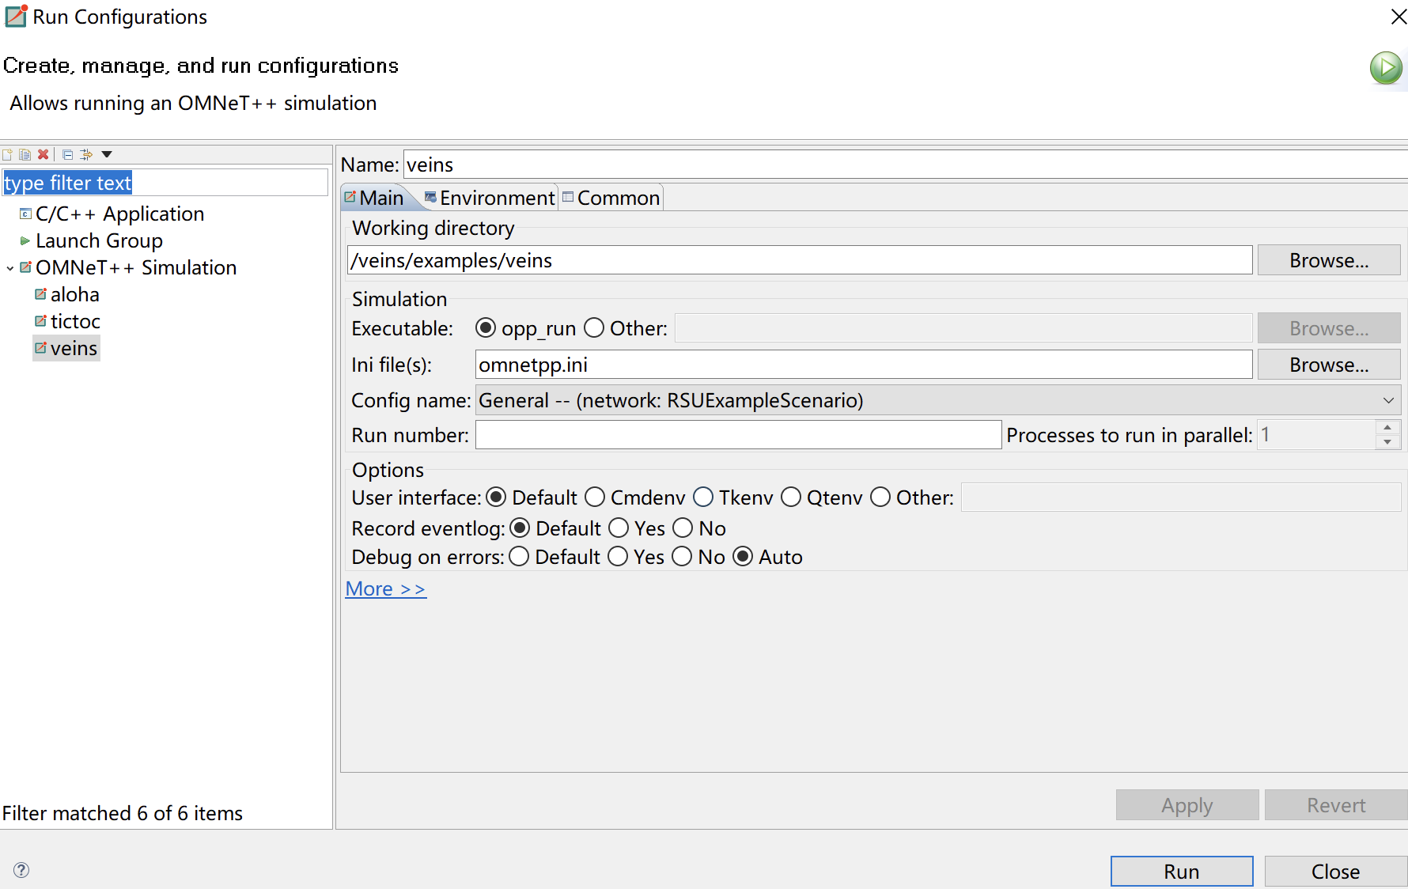Click the Name input field
The height and width of the screenshot is (889, 1408).
[906, 165]
